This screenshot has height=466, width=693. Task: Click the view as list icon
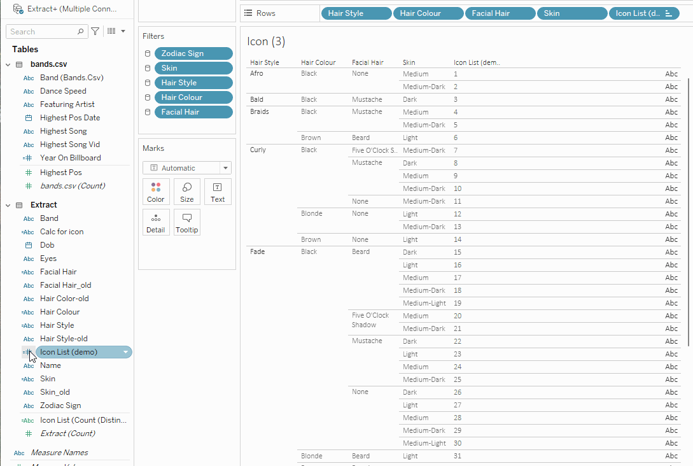[x=111, y=31]
